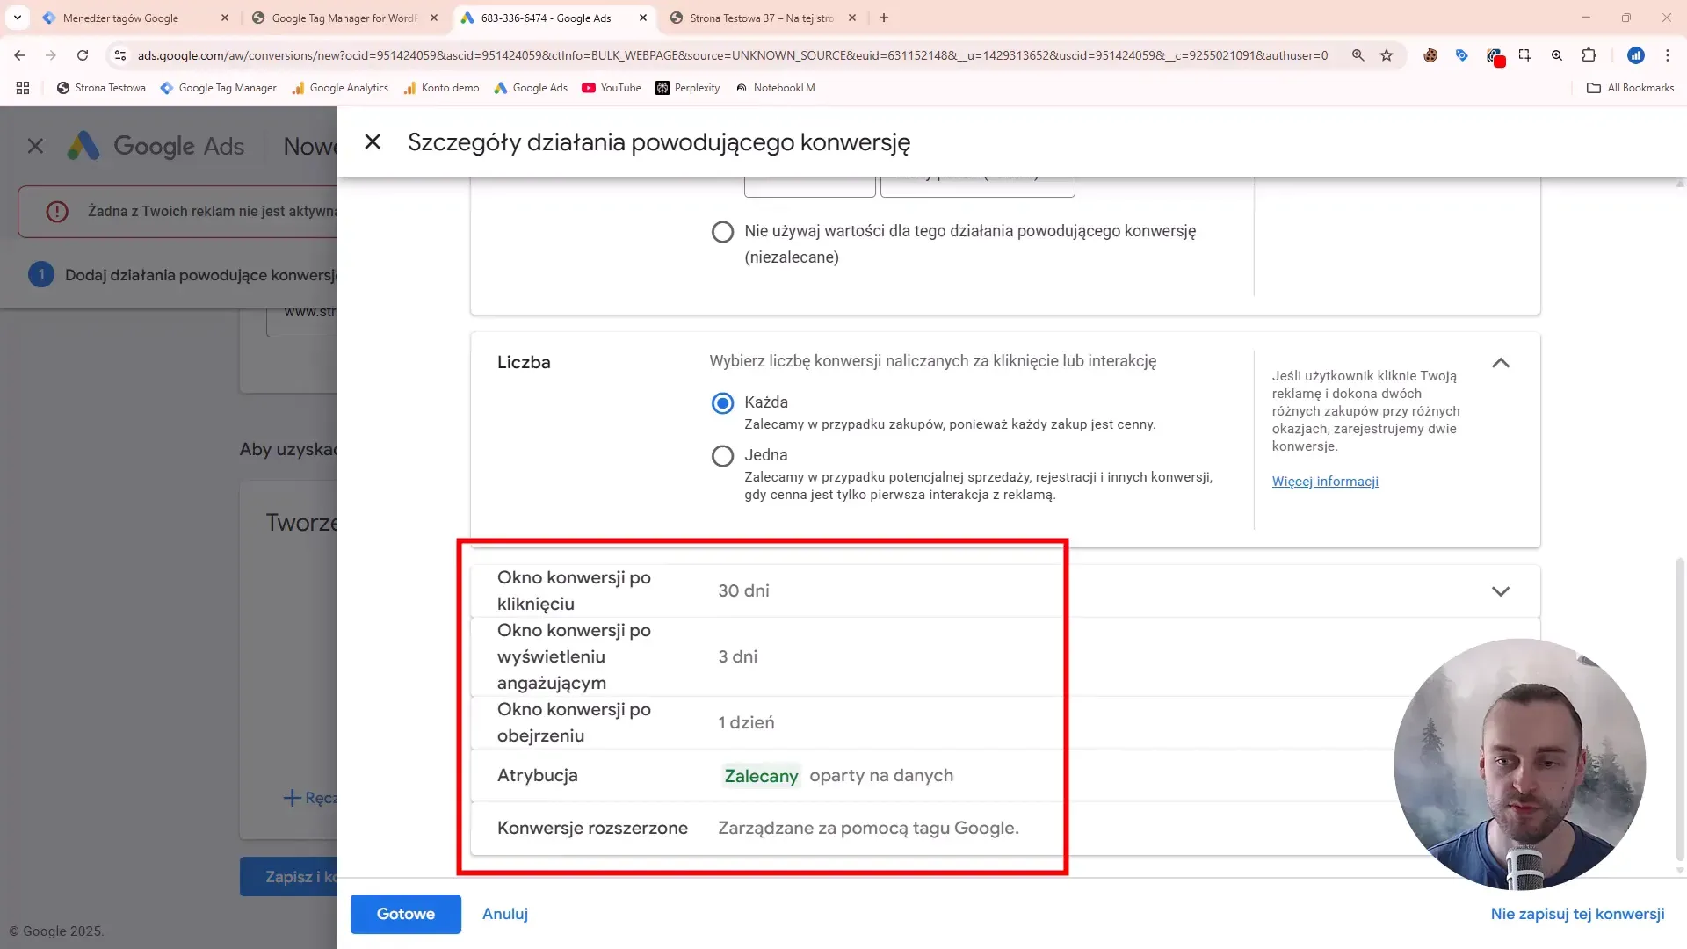Click the Anuluj button
This screenshot has height=949, width=1687.
pos(505,914)
